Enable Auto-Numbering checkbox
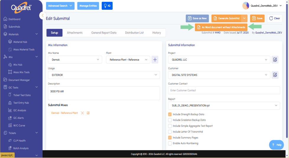Viewport: 289px width, 158px height. pyautogui.click(x=170, y=143)
